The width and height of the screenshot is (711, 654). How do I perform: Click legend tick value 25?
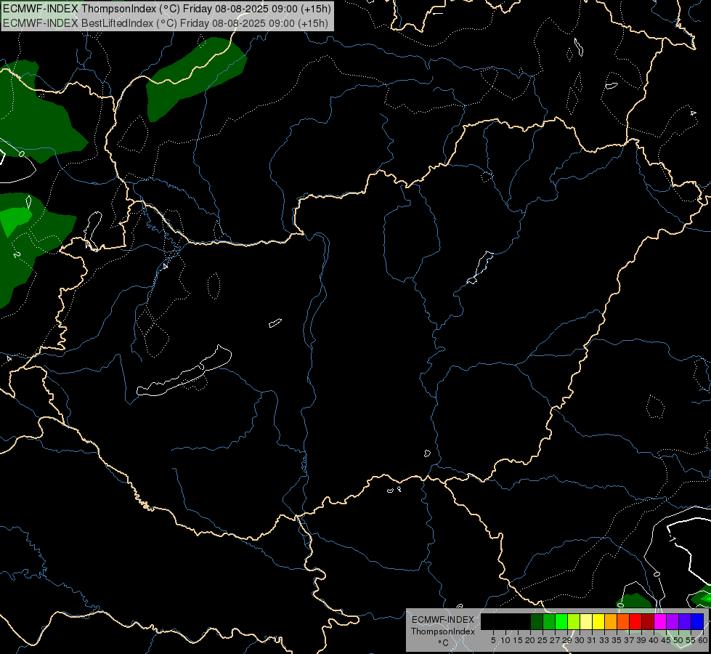coord(543,640)
